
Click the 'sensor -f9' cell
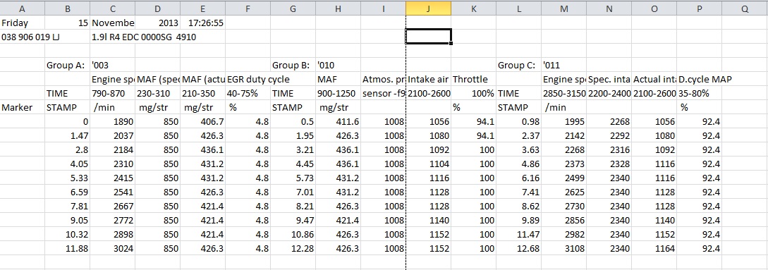coord(383,94)
